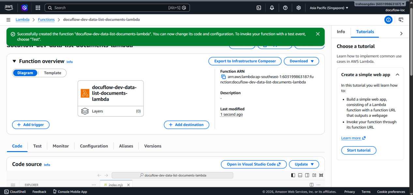Open the Update dropdown
Image resolution: width=413 pixels, height=195 pixels.
coord(304,164)
